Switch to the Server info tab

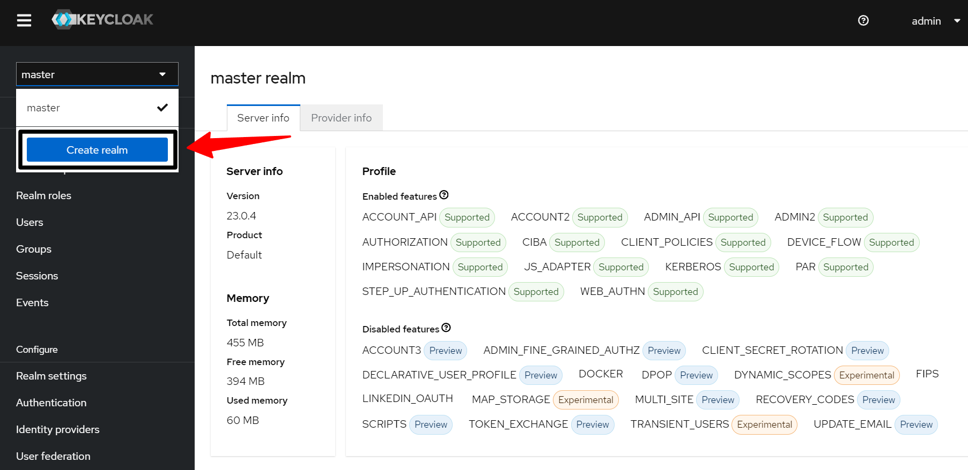point(263,118)
